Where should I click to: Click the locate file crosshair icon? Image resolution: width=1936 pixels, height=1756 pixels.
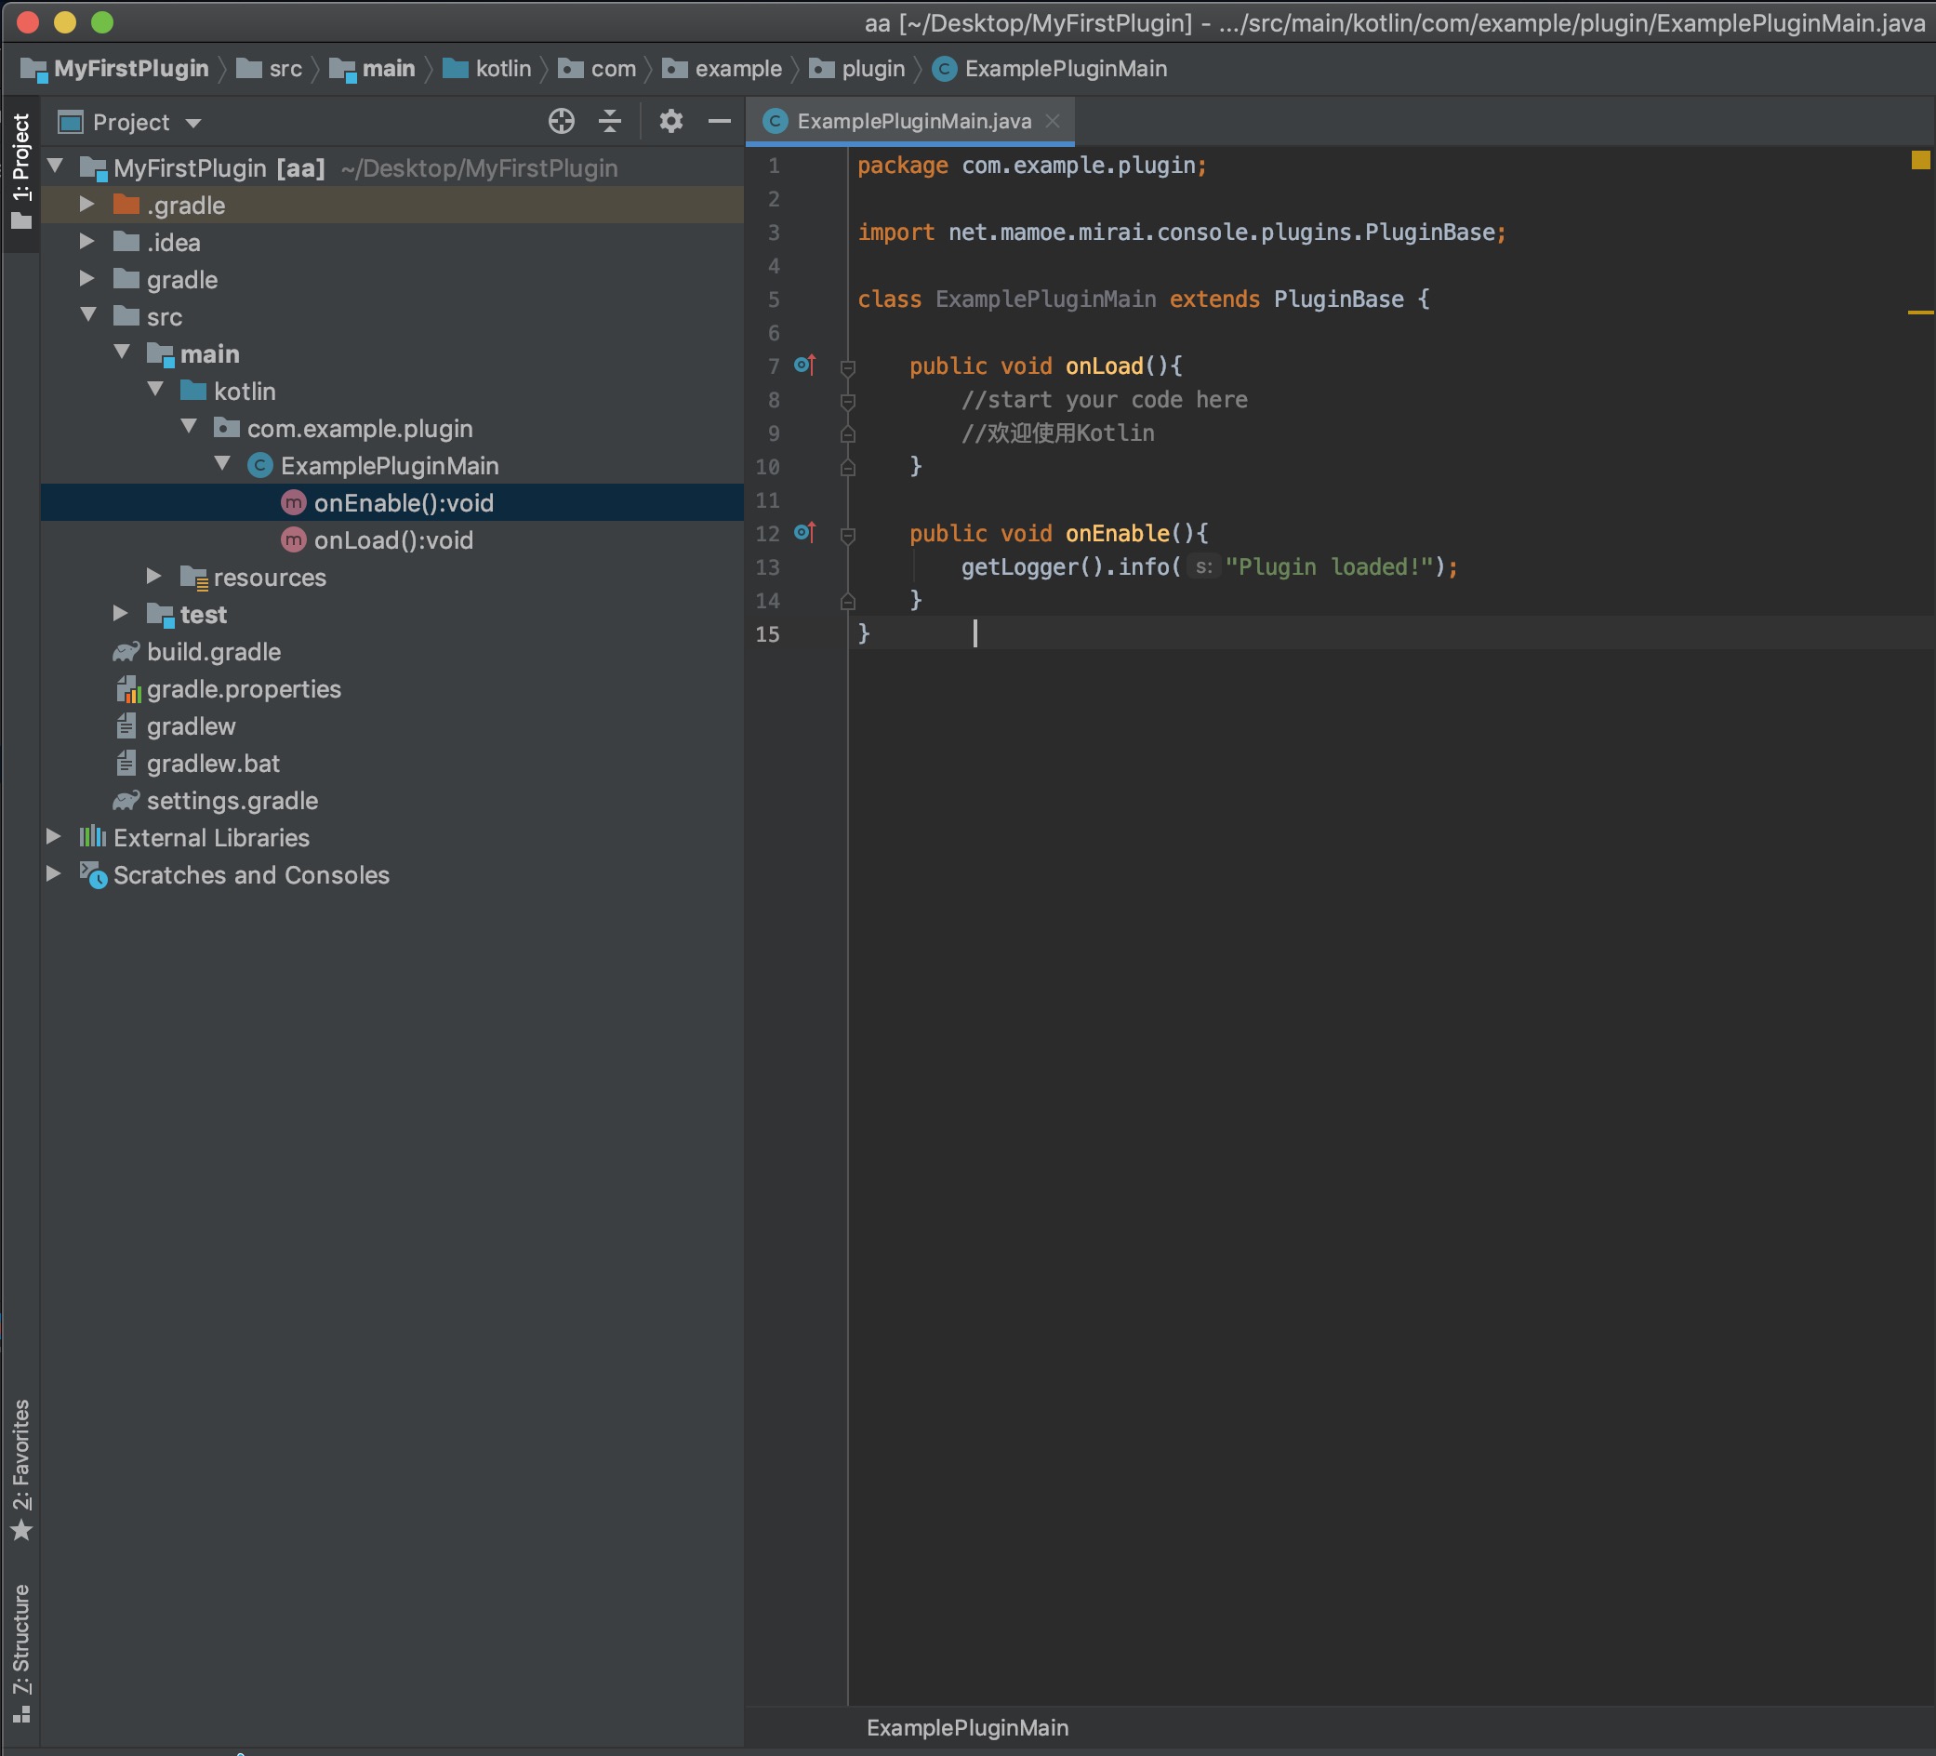click(x=561, y=121)
